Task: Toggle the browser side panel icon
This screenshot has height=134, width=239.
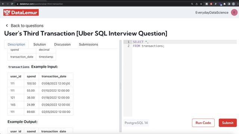Action: [229, 4]
